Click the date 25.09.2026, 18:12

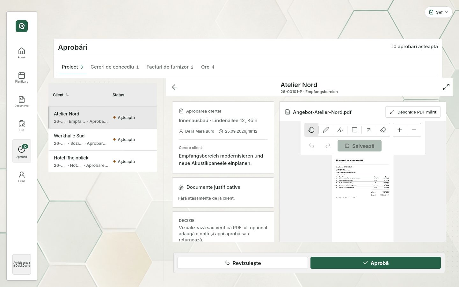[x=241, y=131]
